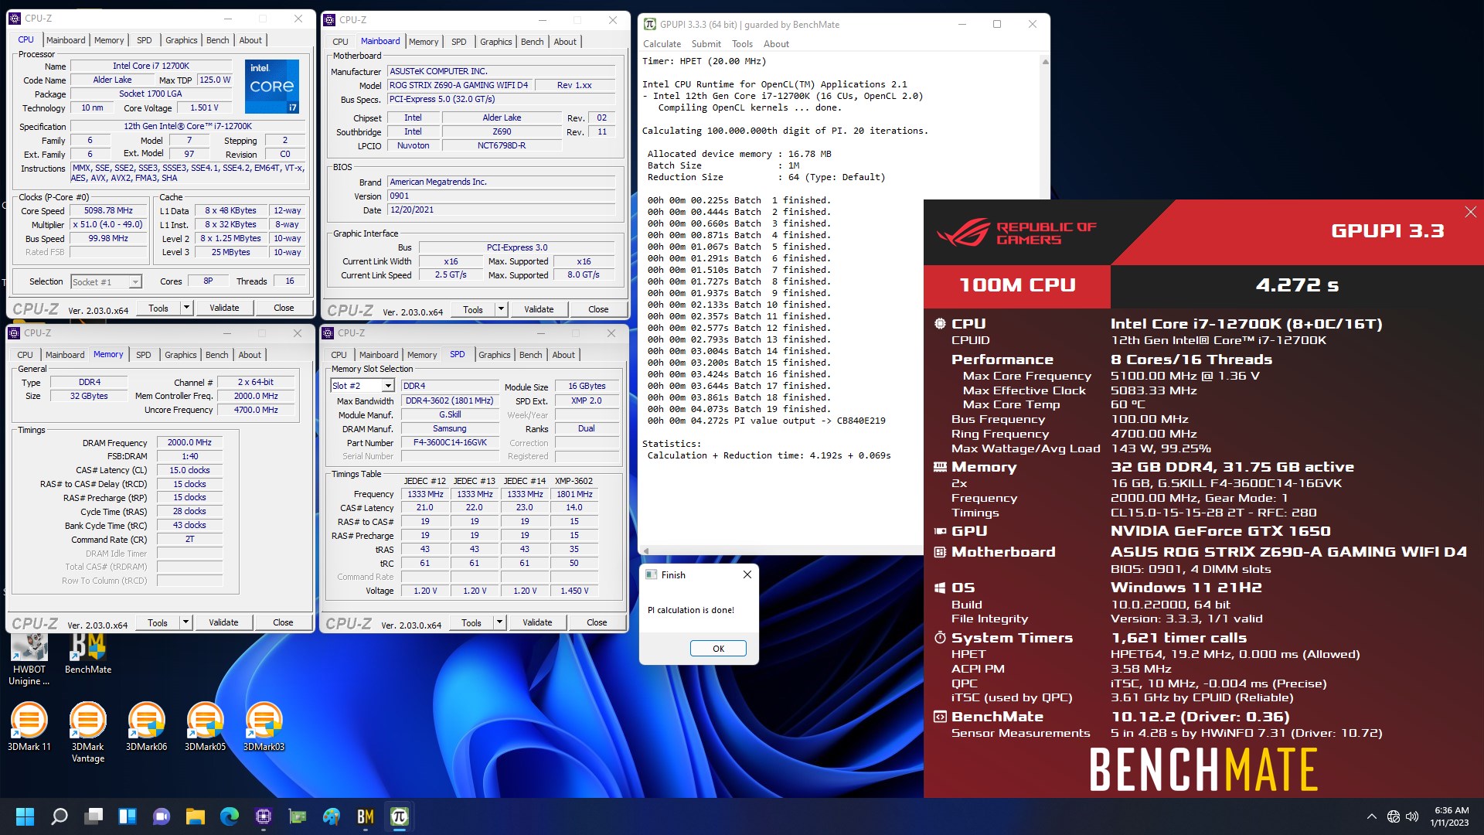This screenshot has width=1484, height=835.
Task: Launch the 3DMark03 desktop icon
Action: coord(264,727)
